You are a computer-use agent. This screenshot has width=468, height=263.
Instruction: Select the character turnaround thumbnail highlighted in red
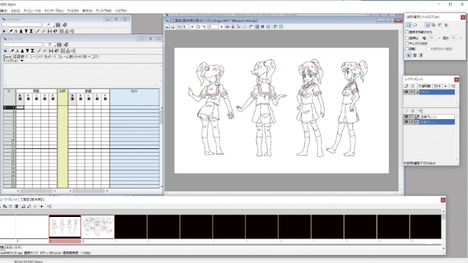[x=65, y=226]
